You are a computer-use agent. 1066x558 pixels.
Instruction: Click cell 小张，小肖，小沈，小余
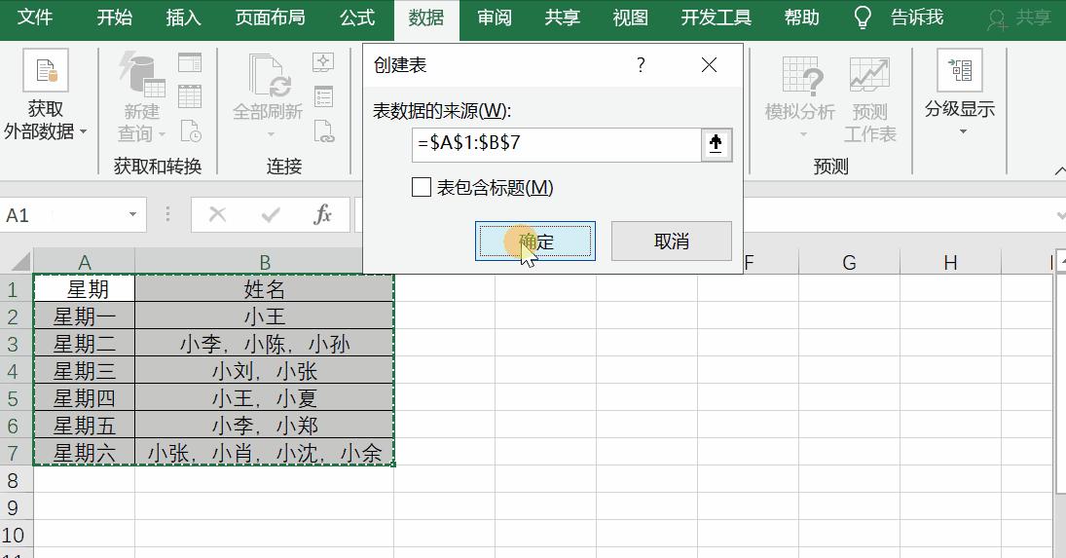pos(265,452)
